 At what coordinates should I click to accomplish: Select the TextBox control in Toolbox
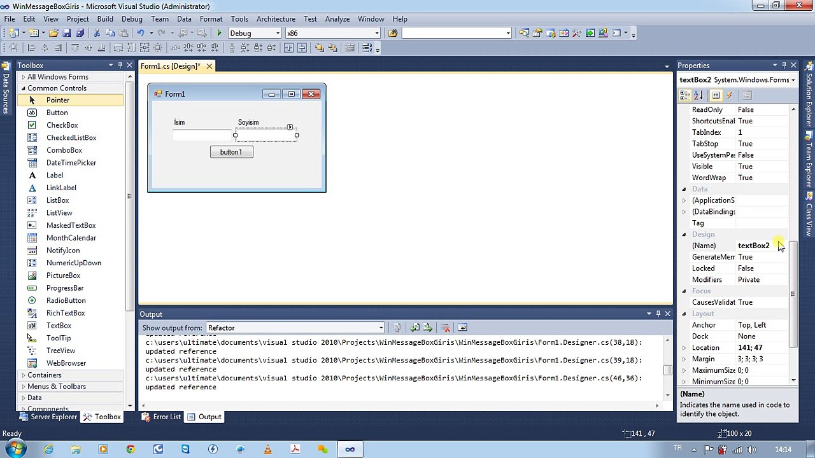(x=59, y=326)
